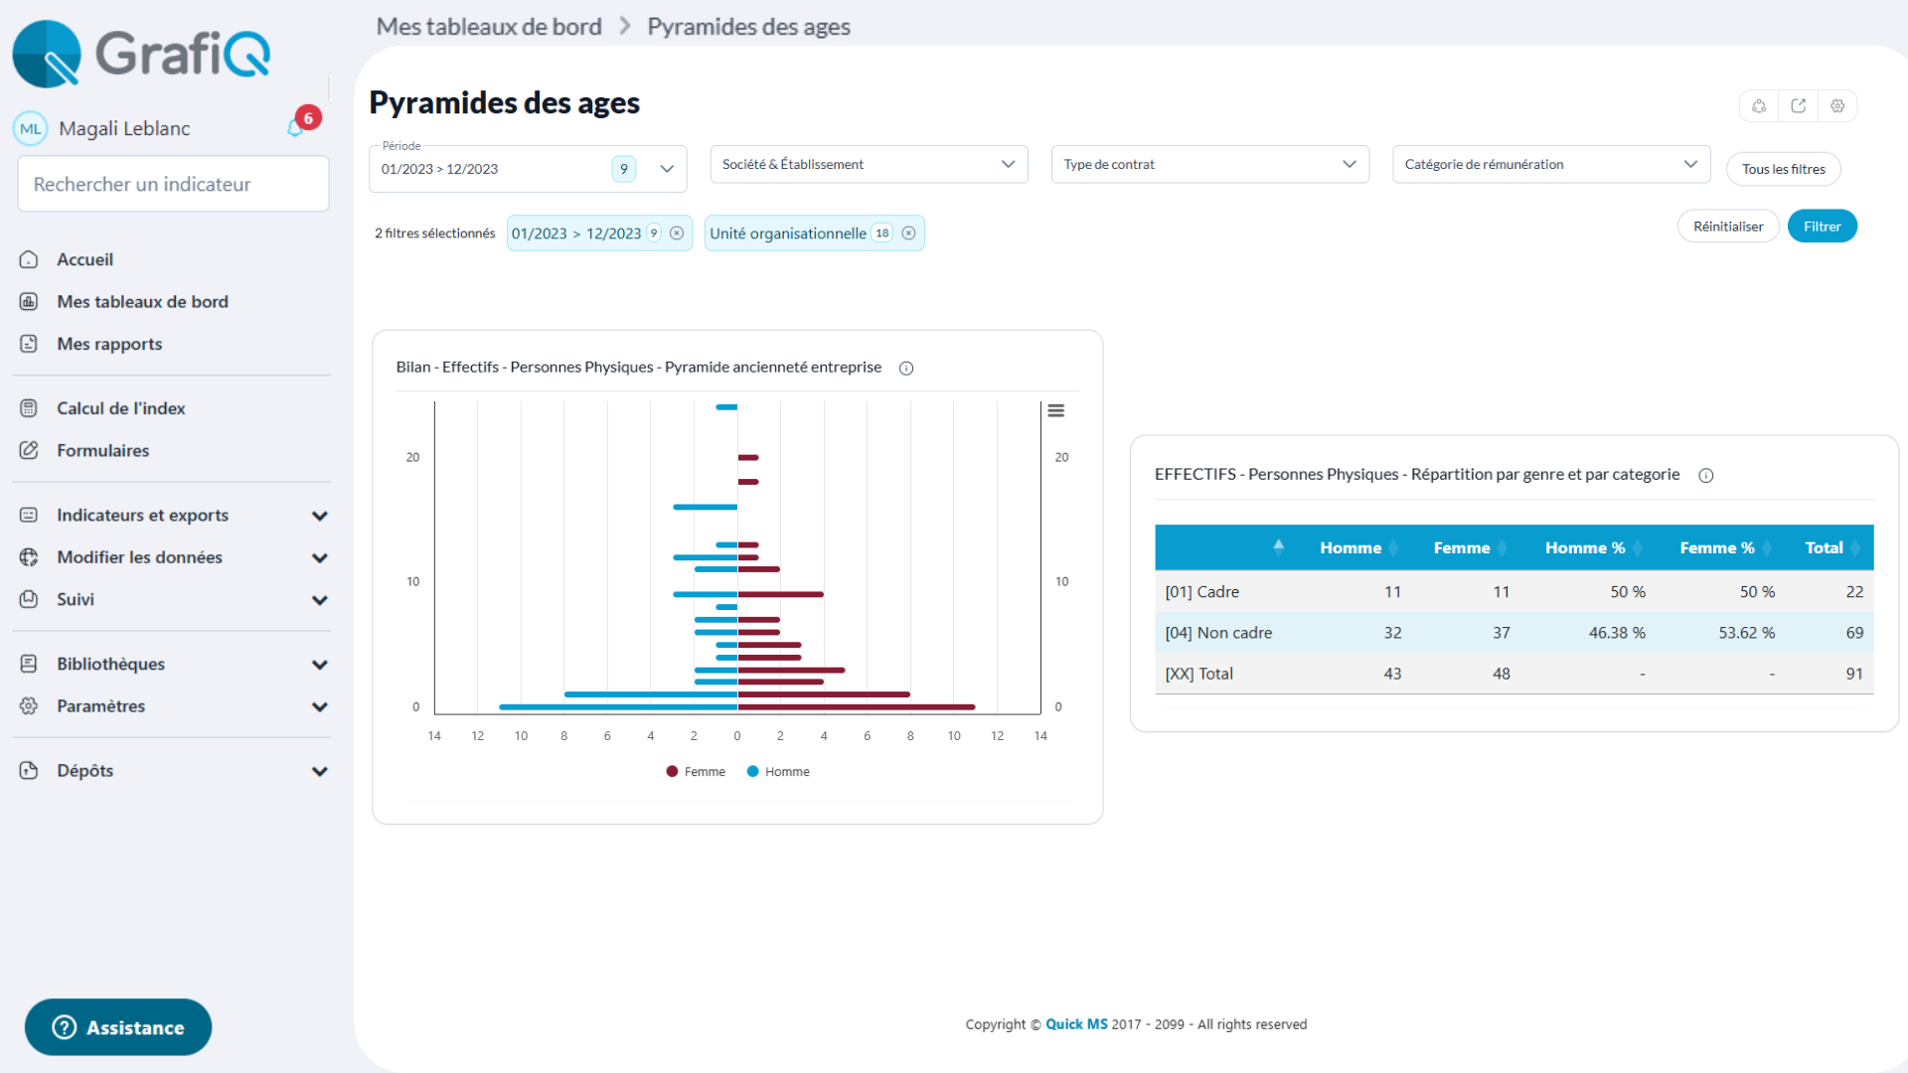Remove the 01/2023 > 12/2023 filter chip
Viewport: 1908px width, 1073px height.
pos(677,233)
